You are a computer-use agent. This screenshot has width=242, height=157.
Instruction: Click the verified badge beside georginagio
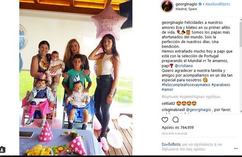200,4
